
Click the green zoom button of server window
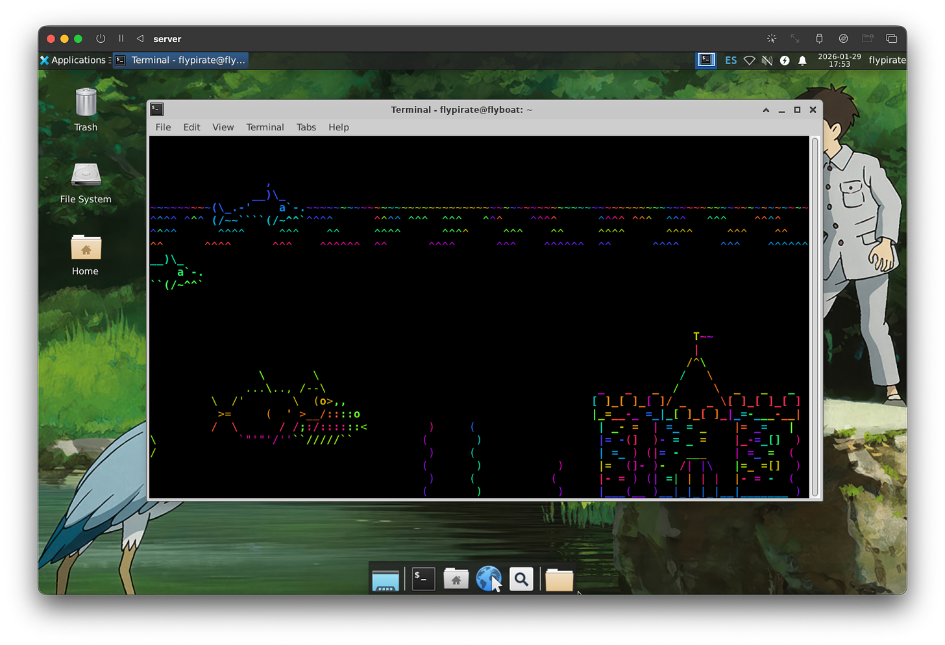click(x=78, y=39)
